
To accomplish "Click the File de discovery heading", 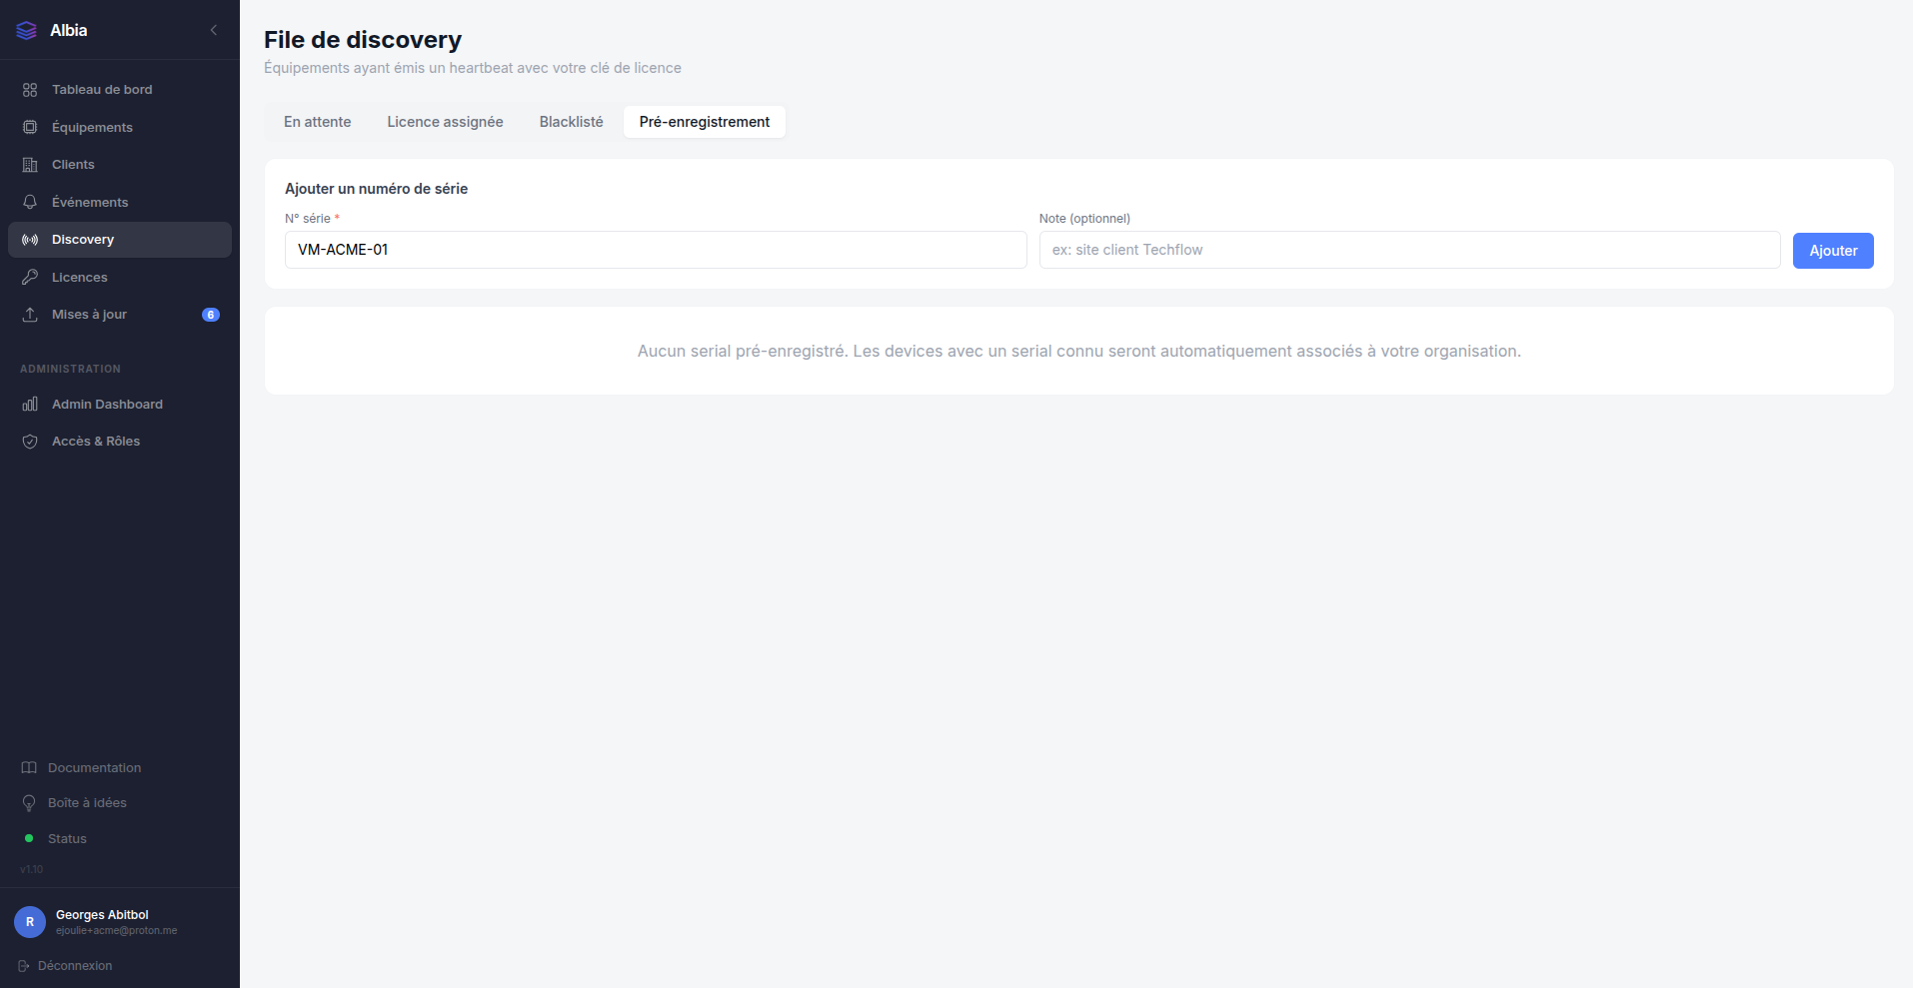I will [x=363, y=40].
